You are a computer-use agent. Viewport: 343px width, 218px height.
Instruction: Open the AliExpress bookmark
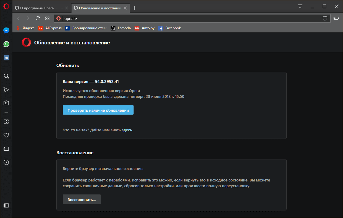50,28
